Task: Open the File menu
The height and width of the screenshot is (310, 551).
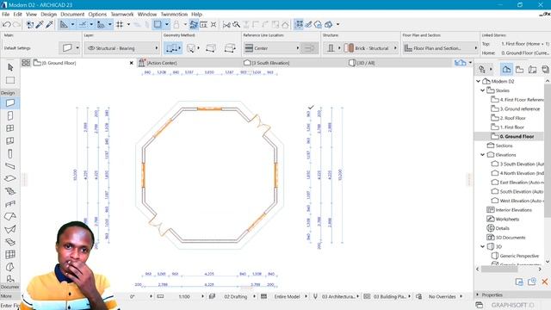Action: [6, 15]
